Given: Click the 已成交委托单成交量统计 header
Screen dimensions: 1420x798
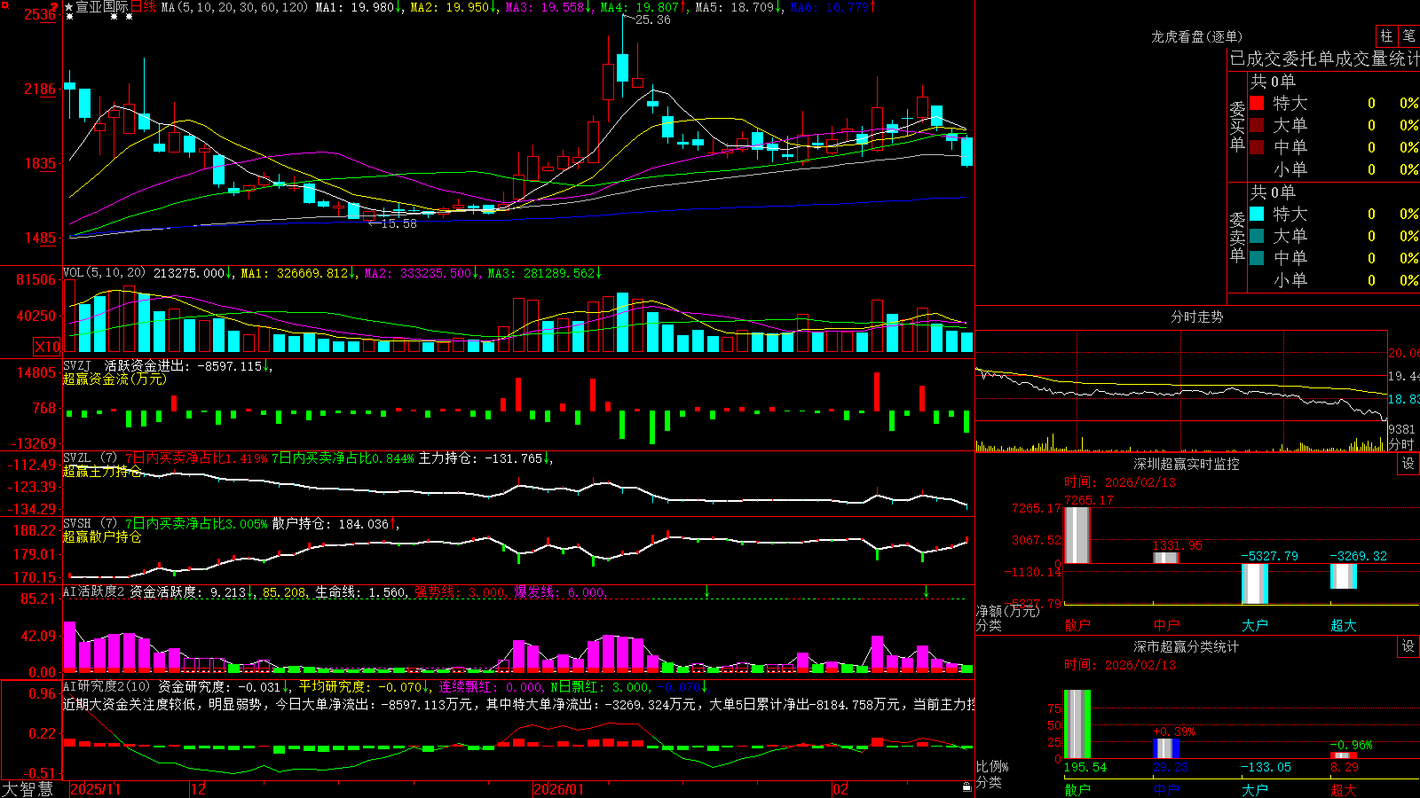Looking at the screenshot, I should tap(1324, 59).
